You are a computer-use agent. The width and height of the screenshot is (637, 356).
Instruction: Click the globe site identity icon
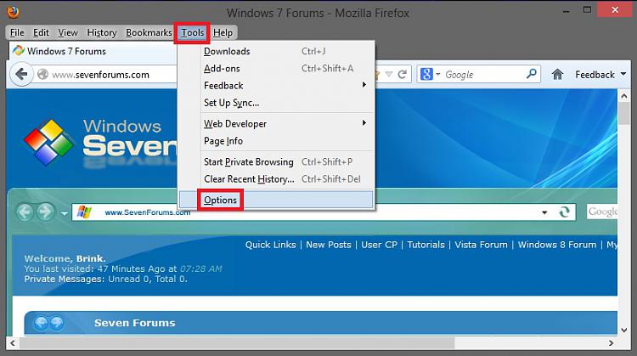42,75
